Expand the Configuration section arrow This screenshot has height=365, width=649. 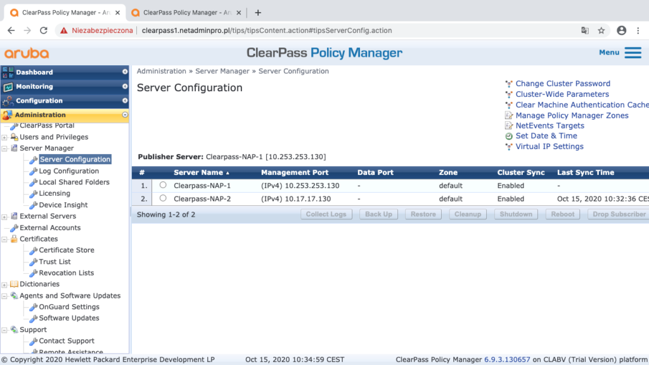click(x=125, y=101)
